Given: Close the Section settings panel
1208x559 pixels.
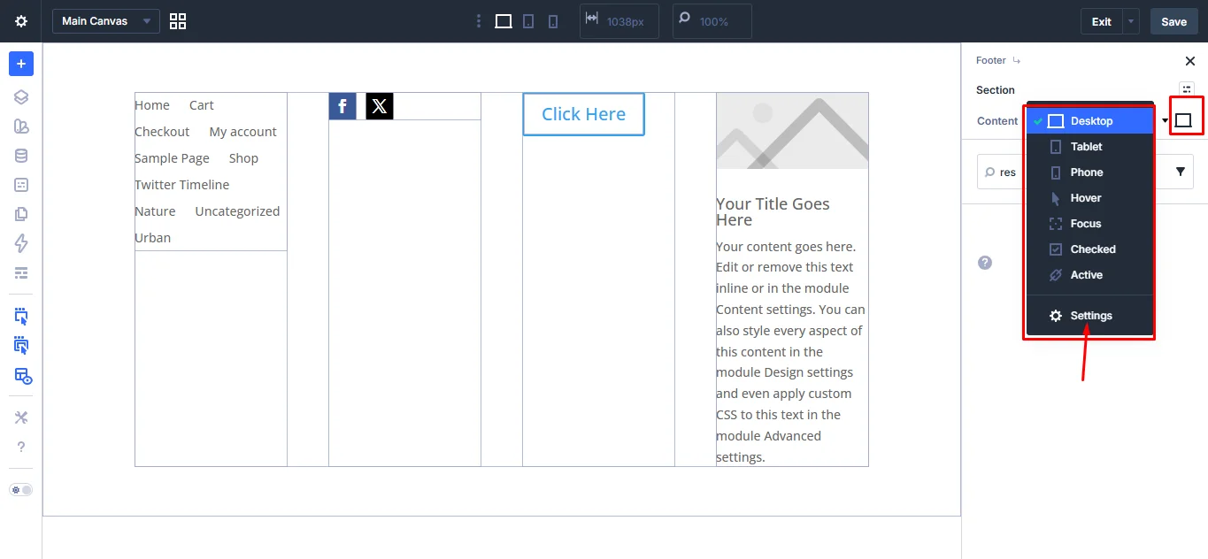Looking at the screenshot, I should 1189,61.
